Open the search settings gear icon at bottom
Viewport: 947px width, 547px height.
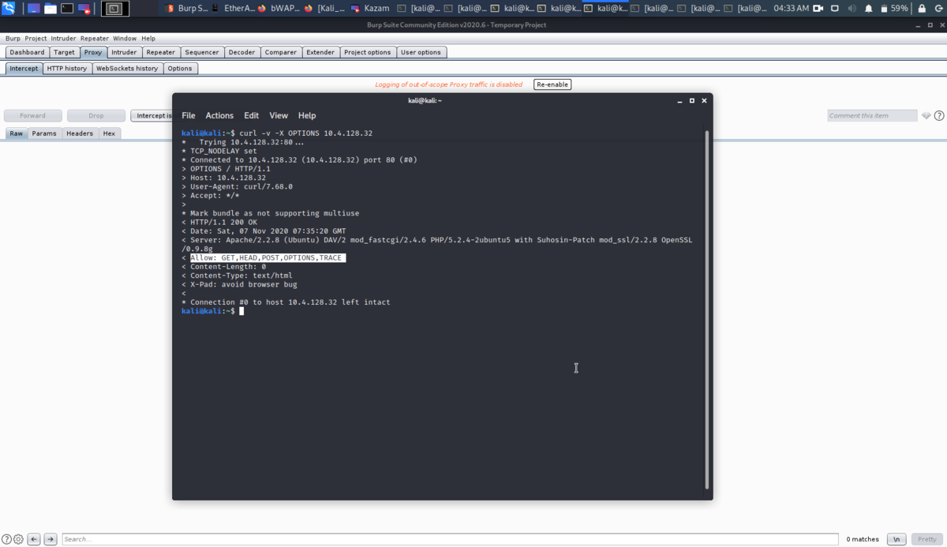point(18,539)
